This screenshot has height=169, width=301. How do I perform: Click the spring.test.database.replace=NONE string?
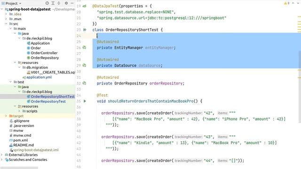(135, 12)
